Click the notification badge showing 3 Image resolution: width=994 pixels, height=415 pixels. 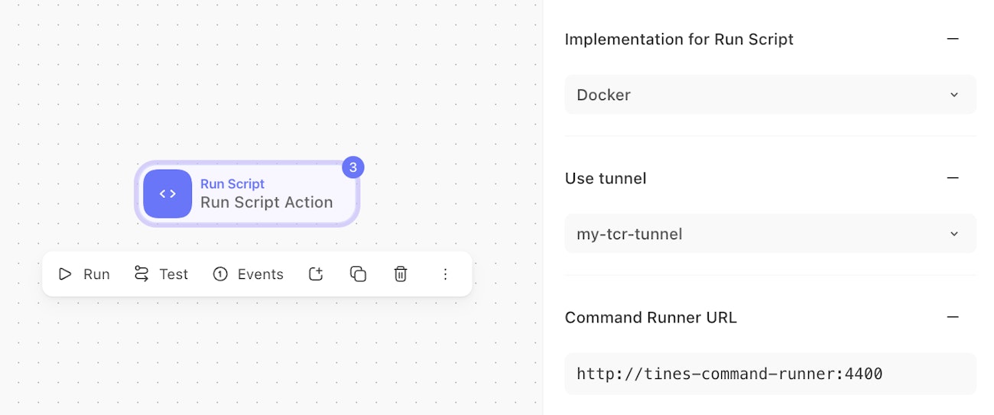(352, 167)
